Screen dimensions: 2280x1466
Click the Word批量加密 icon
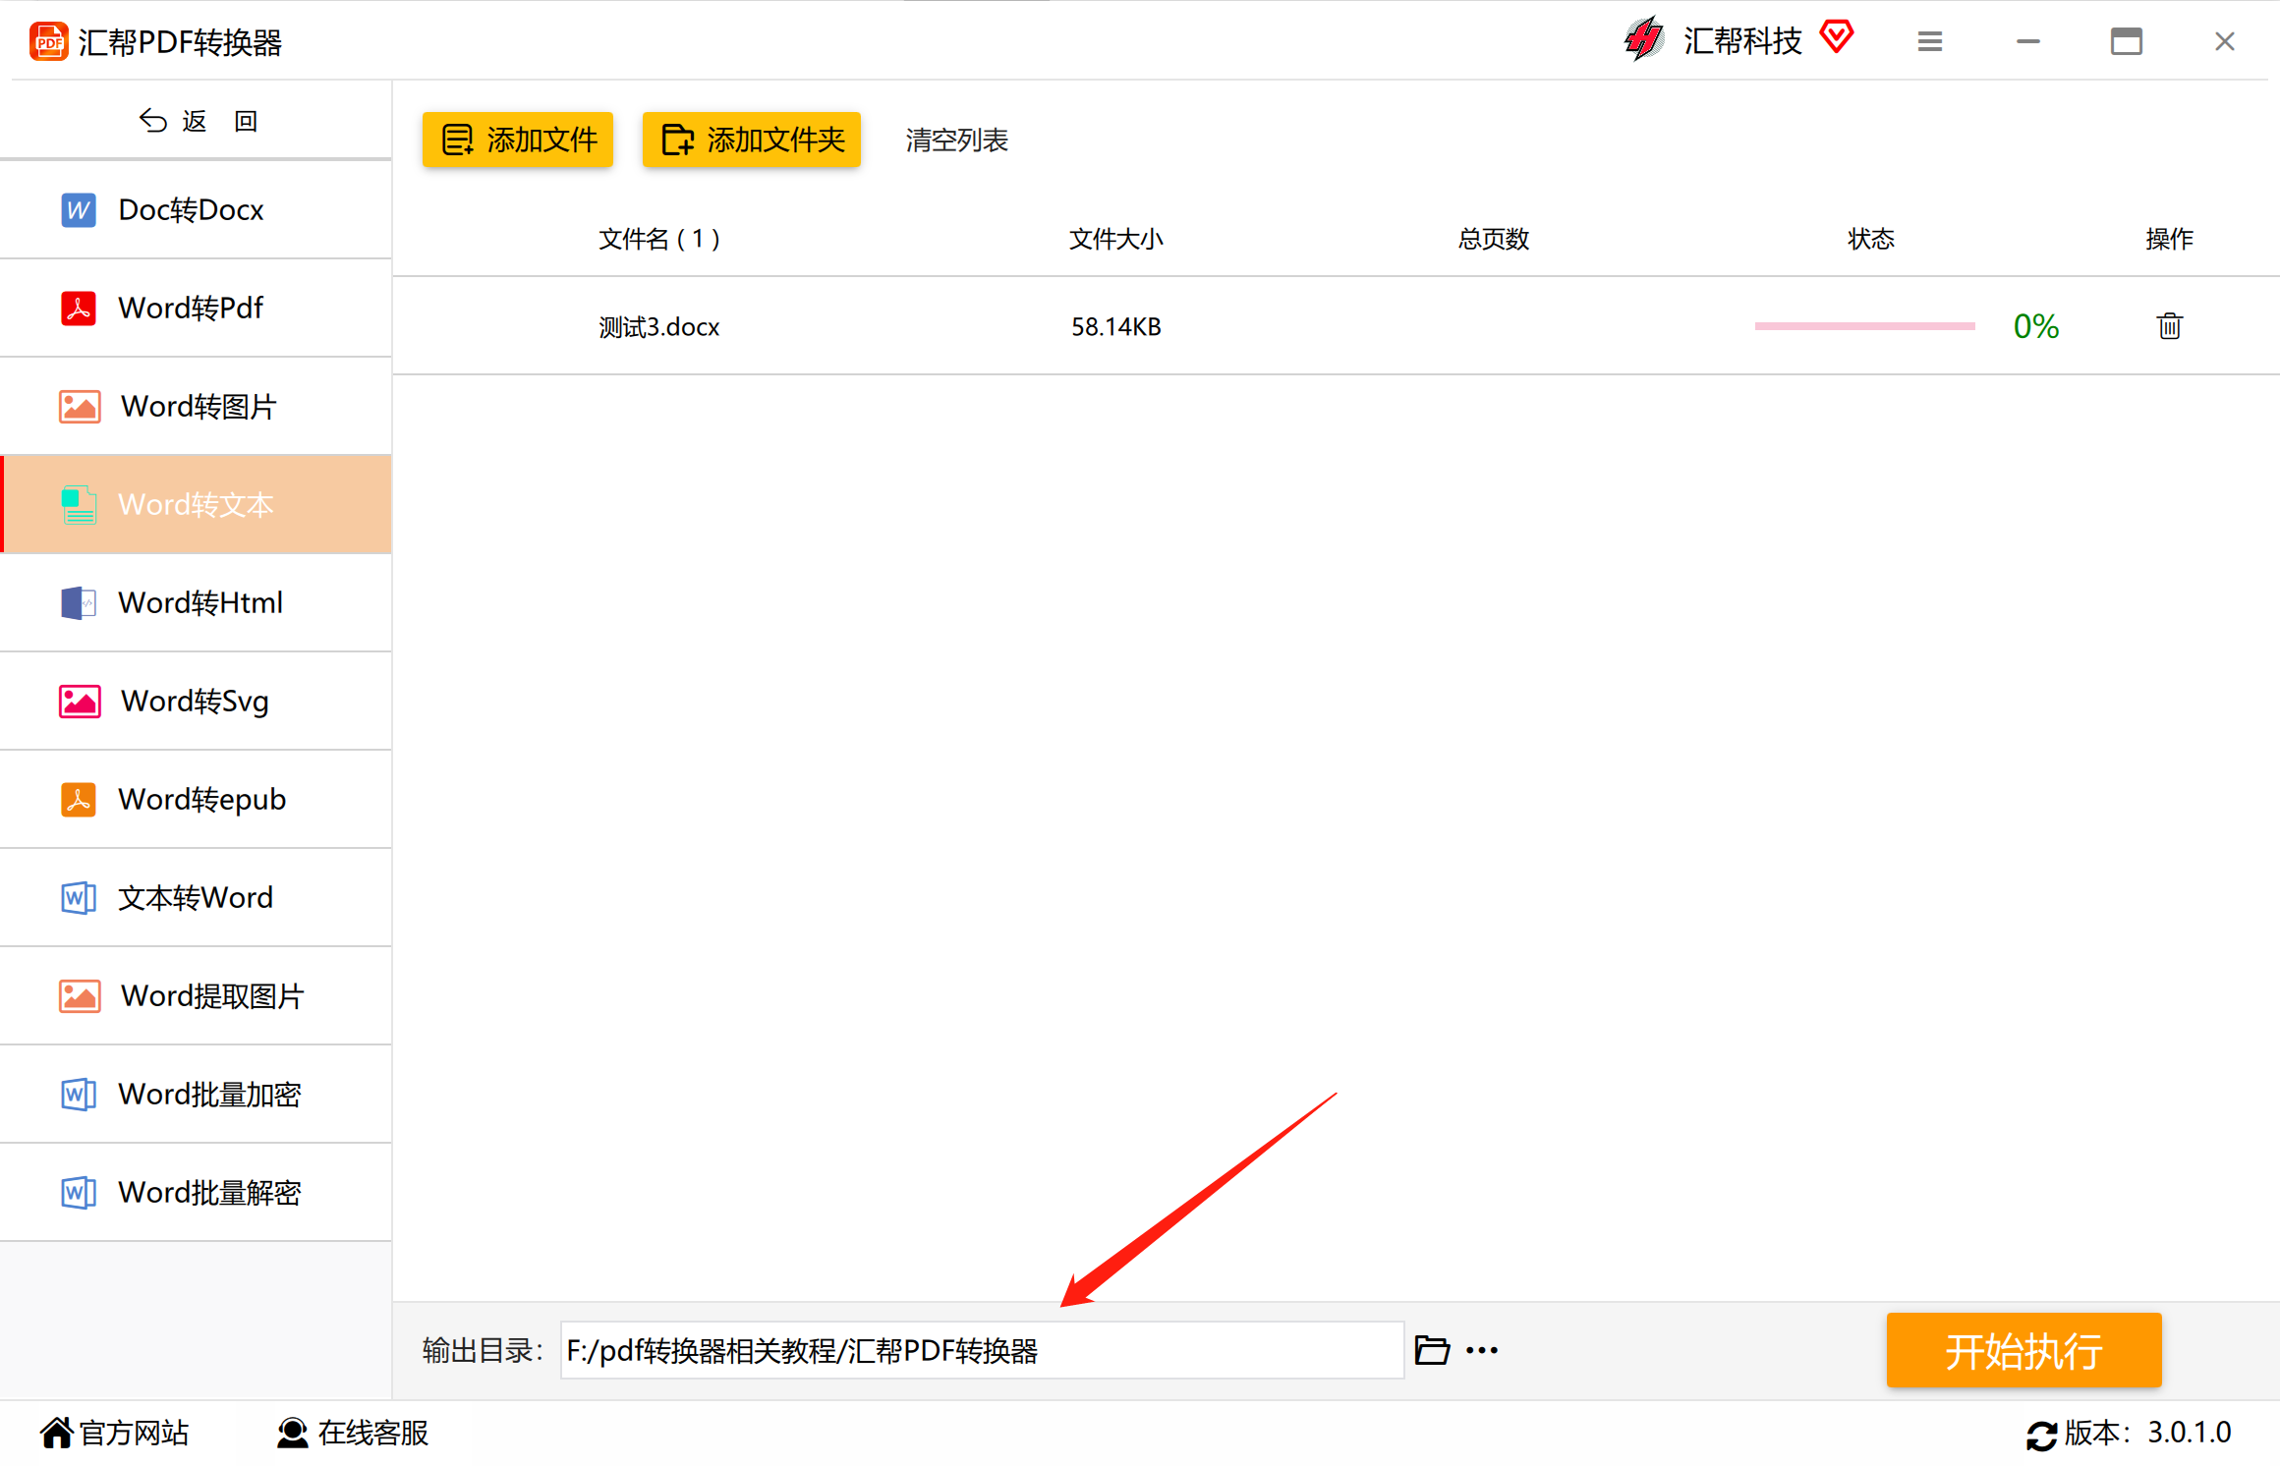[x=79, y=1095]
